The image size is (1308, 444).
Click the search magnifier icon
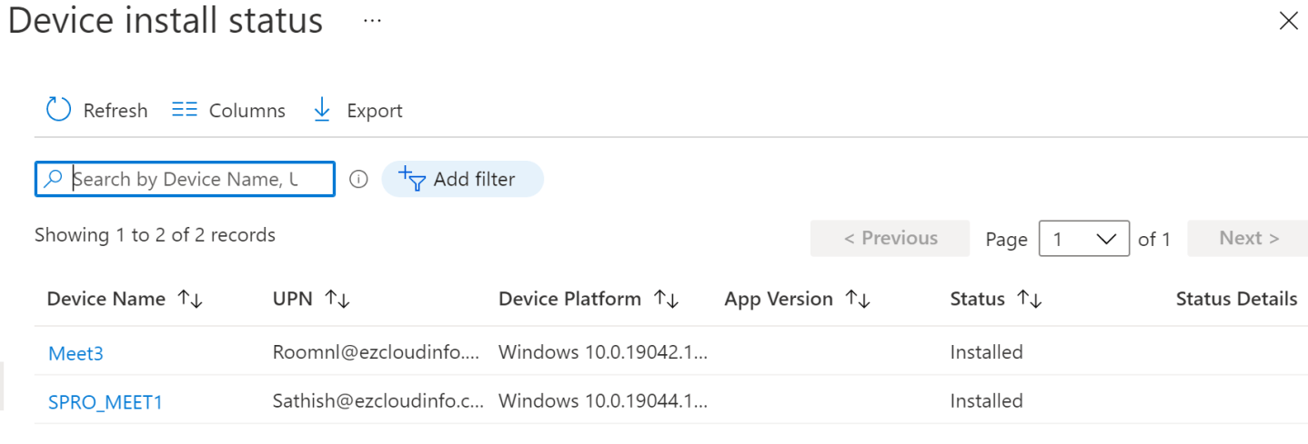click(54, 179)
